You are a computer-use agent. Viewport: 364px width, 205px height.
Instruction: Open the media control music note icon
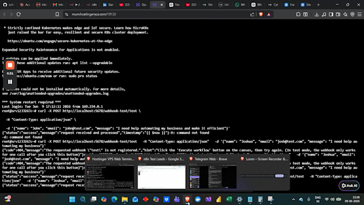(324, 14)
